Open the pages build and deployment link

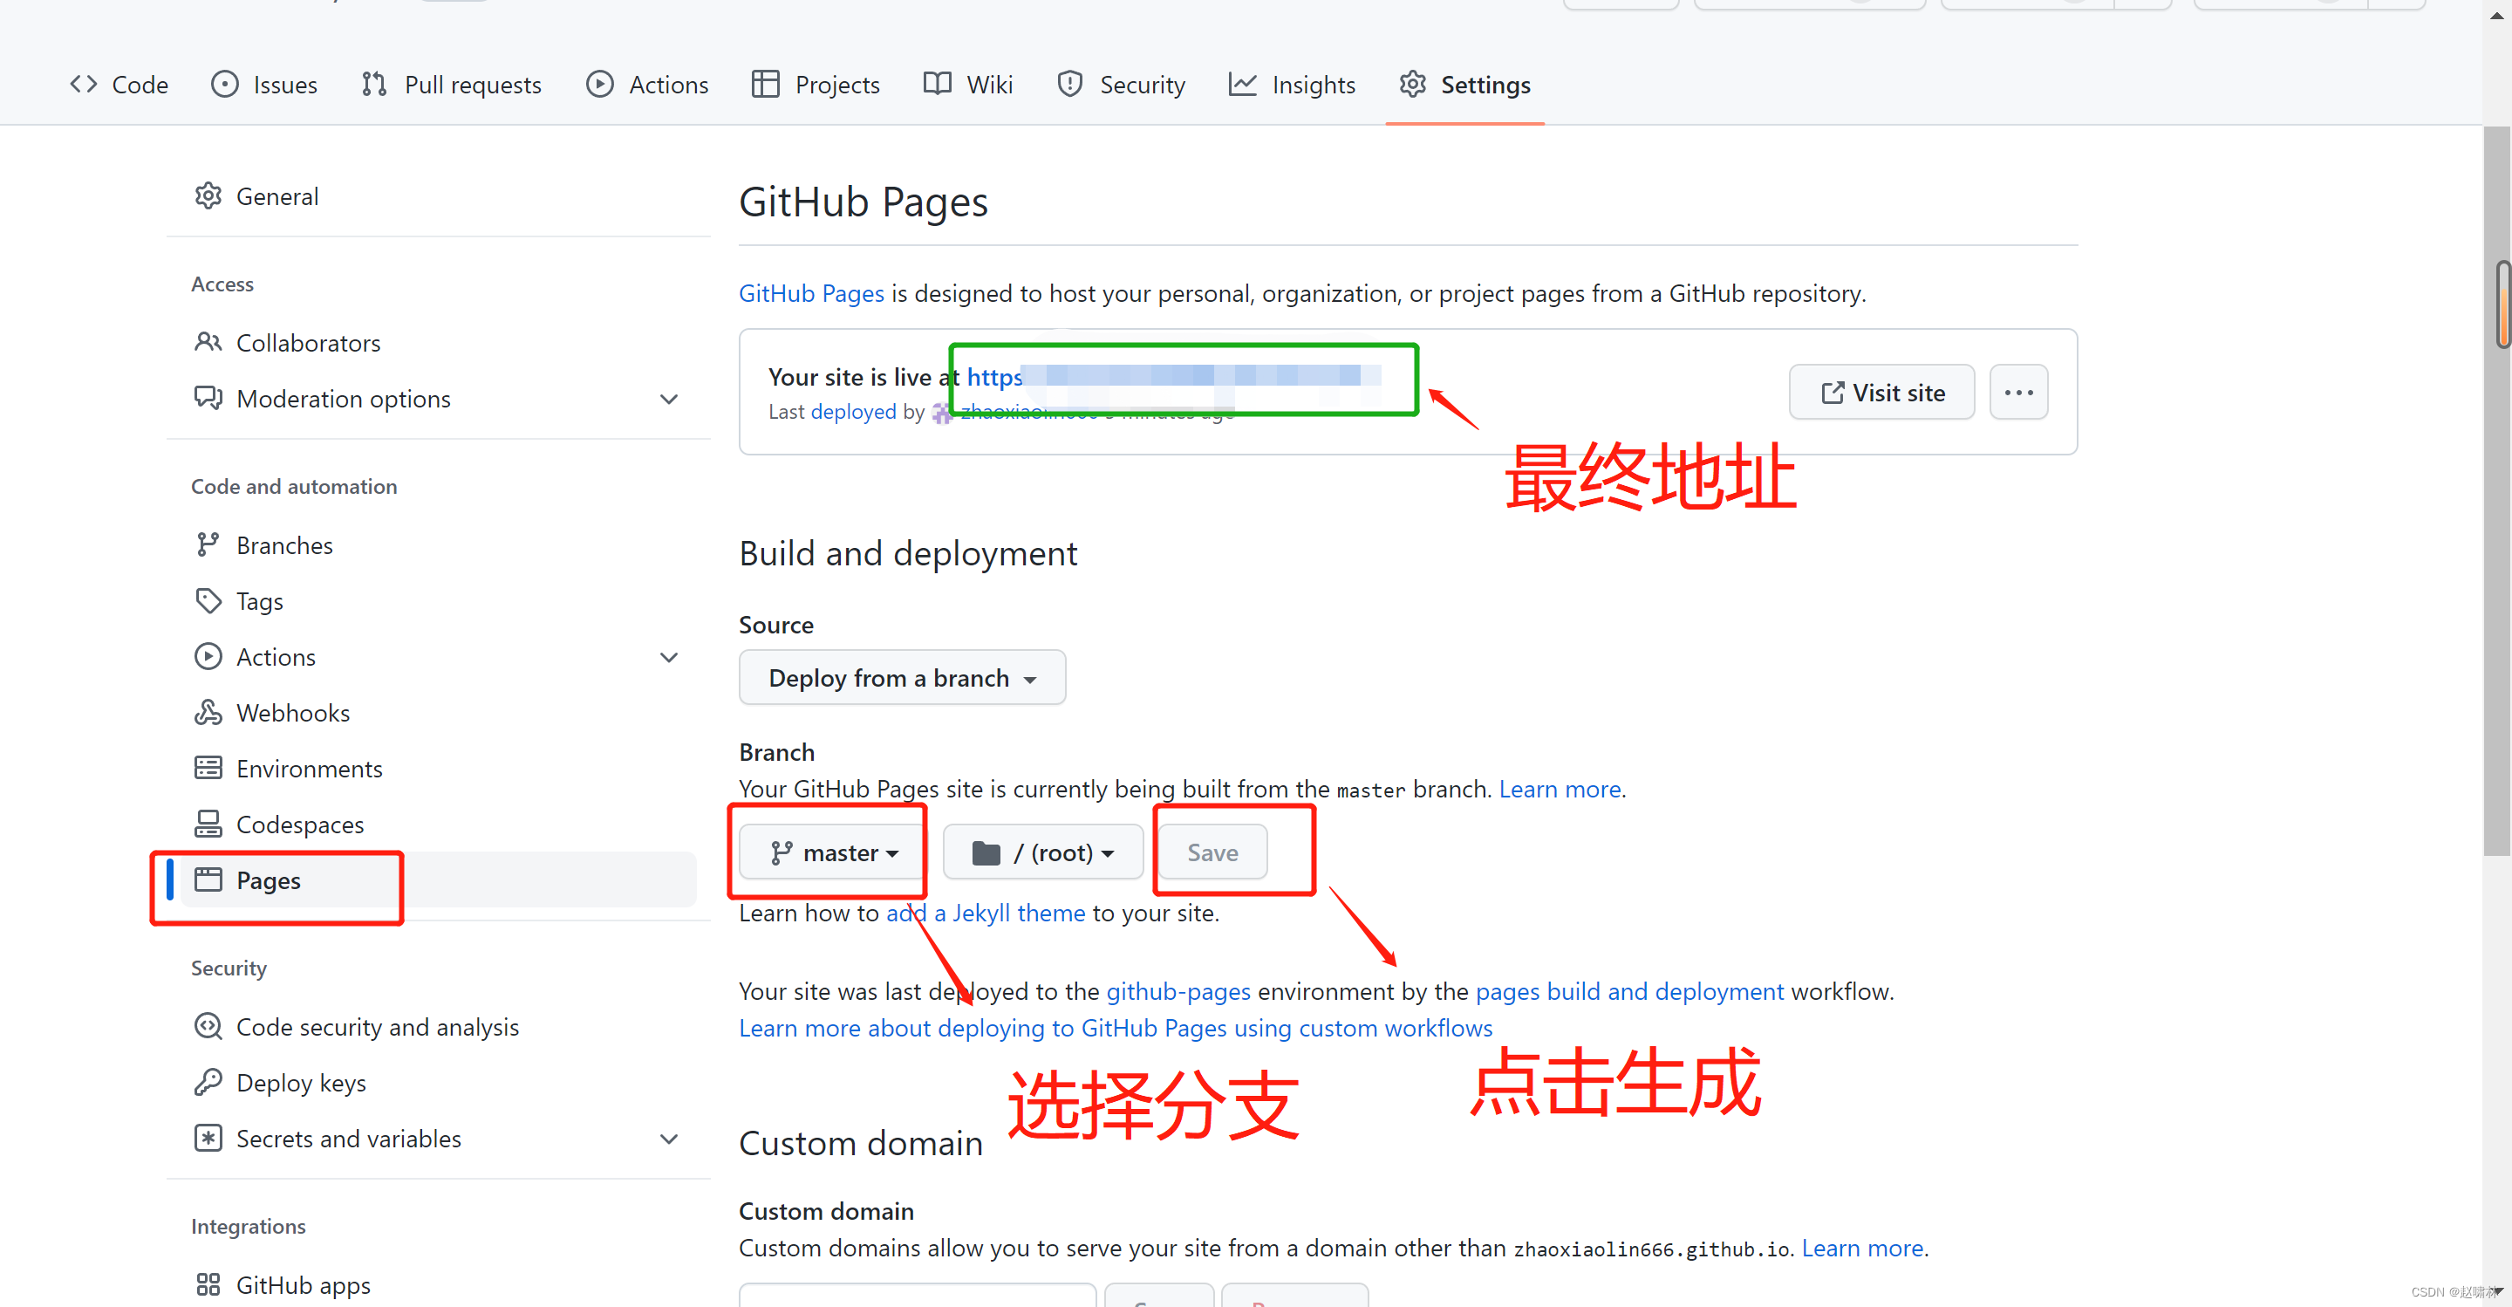[1628, 992]
